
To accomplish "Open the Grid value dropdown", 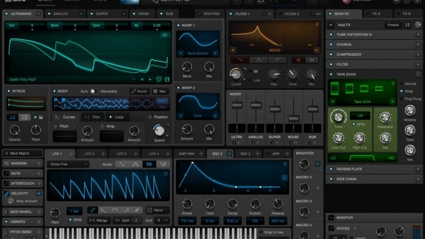I will pos(162,220).
